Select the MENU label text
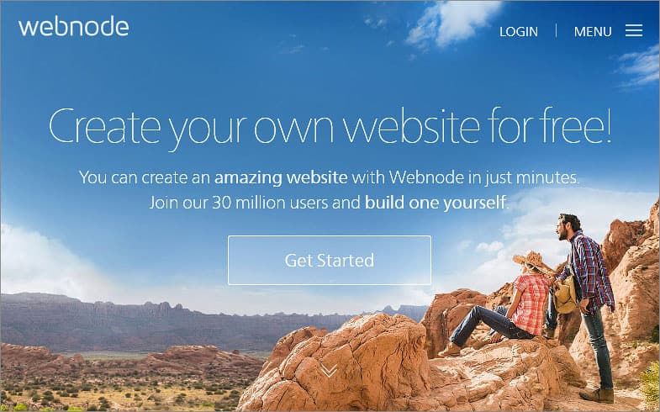This screenshot has height=412, width=660. click(593, 32)
